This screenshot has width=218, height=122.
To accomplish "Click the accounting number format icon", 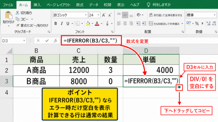I will [189, 23].
